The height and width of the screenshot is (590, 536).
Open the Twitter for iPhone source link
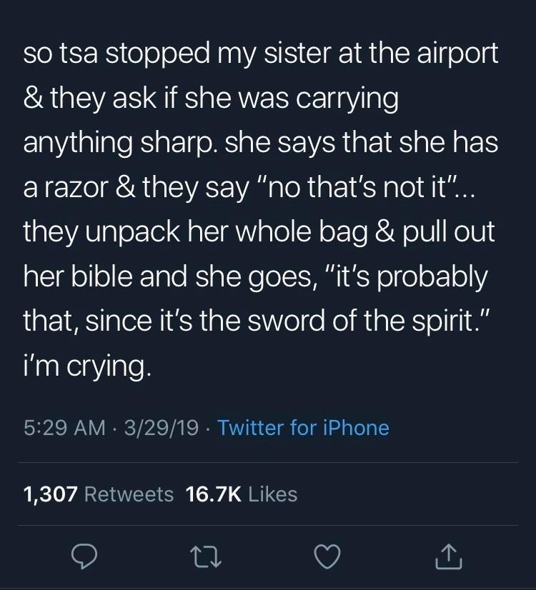(x=303, y=428)
